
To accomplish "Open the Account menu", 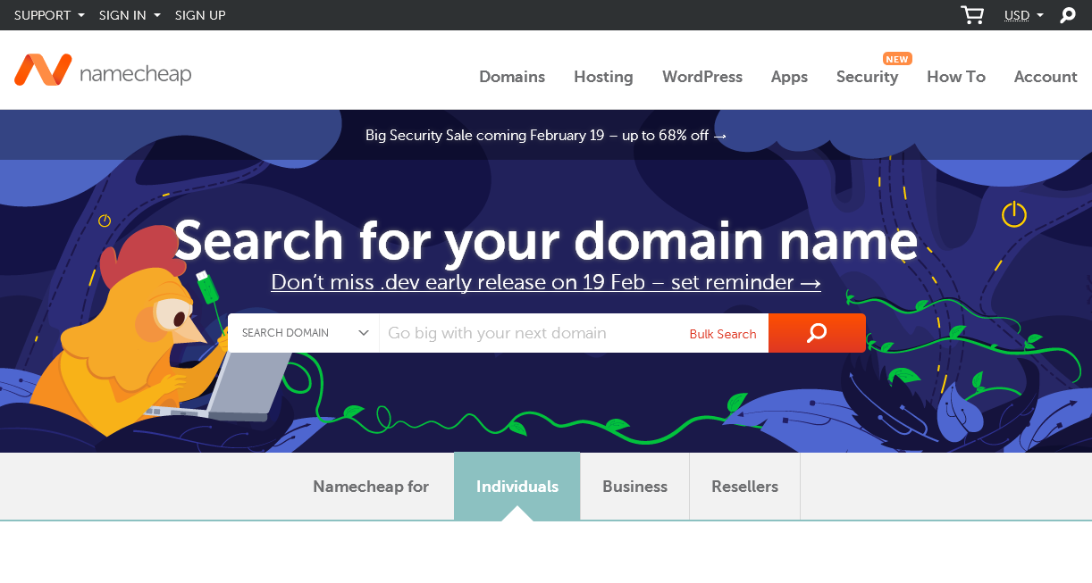I will click(x=1046, y=77).
